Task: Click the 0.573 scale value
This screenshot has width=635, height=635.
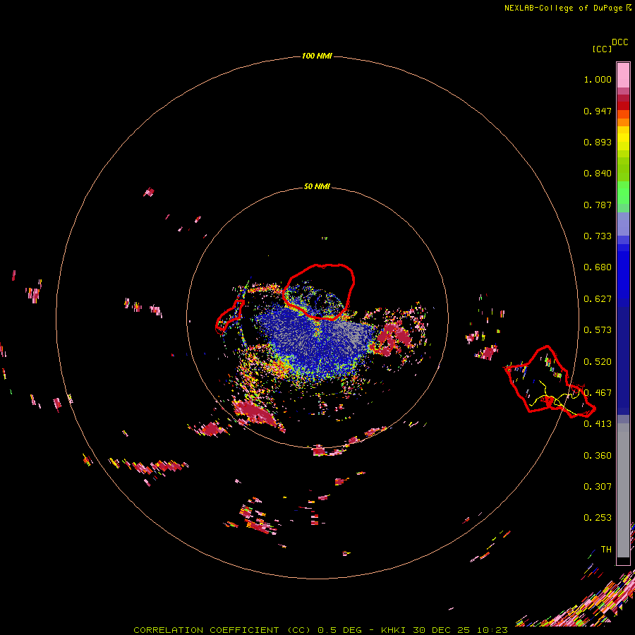Action: tap(598, 330)
